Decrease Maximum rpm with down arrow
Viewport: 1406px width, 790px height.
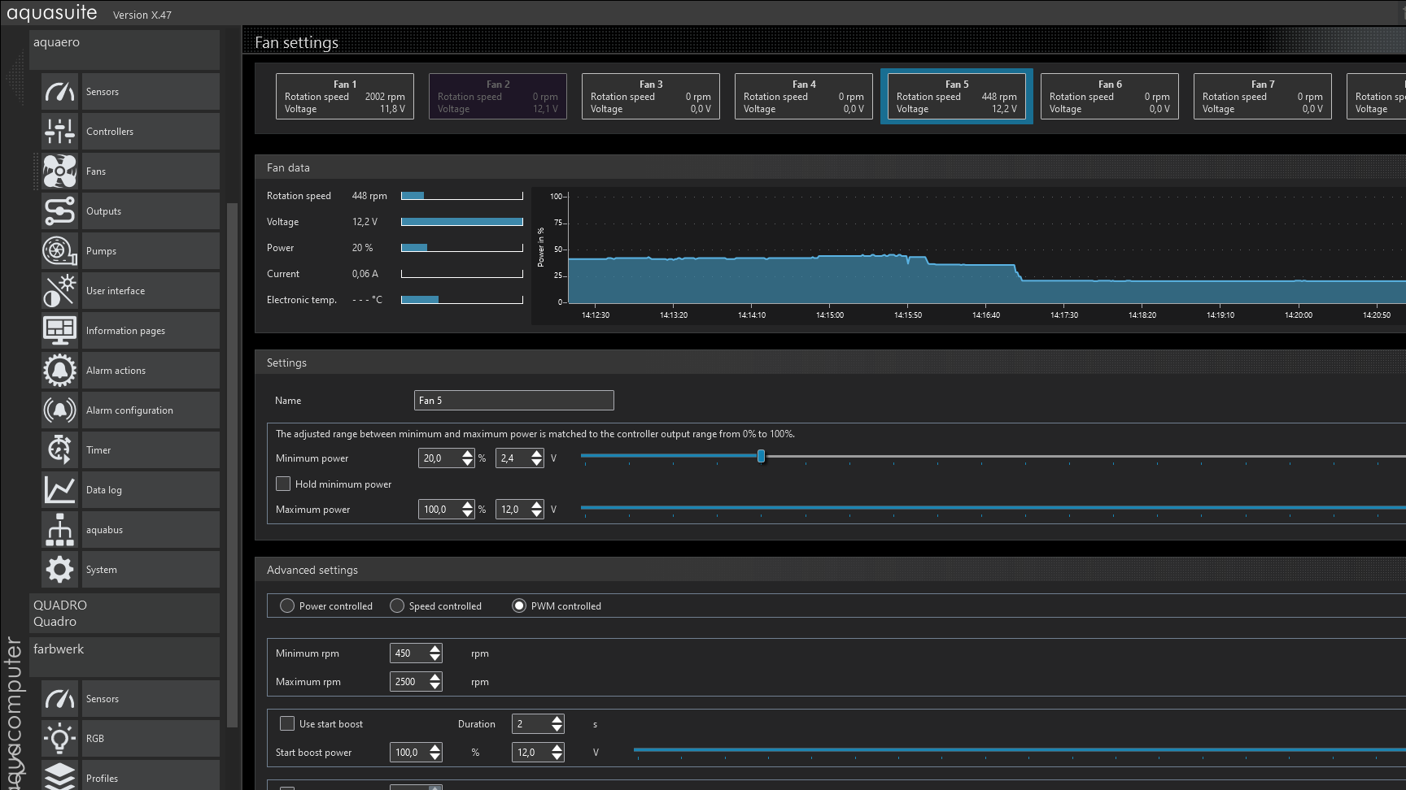pos(435,686)
